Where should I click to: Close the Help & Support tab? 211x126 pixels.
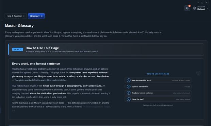24,16
